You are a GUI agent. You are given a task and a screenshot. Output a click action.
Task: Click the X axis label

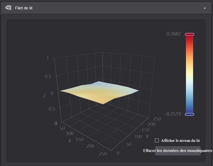[x=70, y=141]
